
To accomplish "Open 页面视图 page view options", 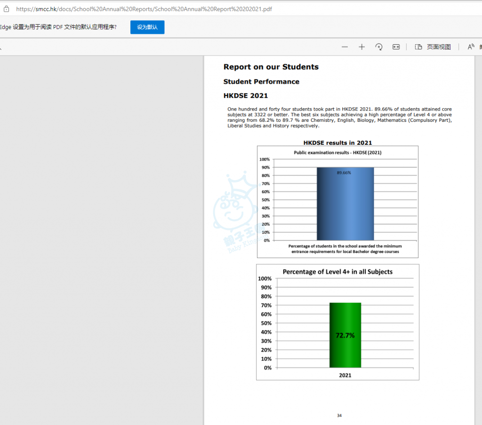I will [x=433, y=47].
